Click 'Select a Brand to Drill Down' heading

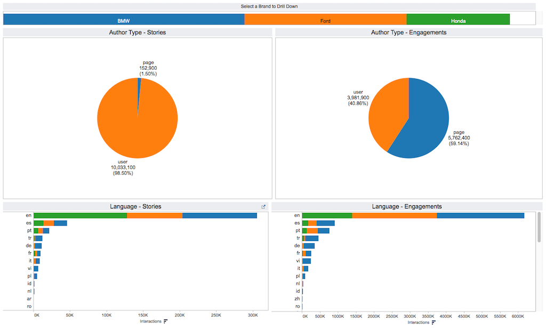click(x=269, y=6)
